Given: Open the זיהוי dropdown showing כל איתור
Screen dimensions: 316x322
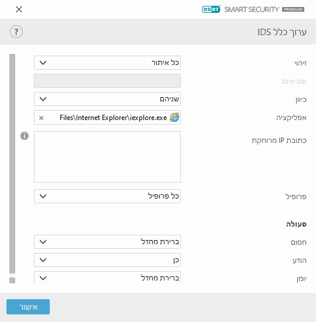Looking at the screenshot, I should [108, 63].
